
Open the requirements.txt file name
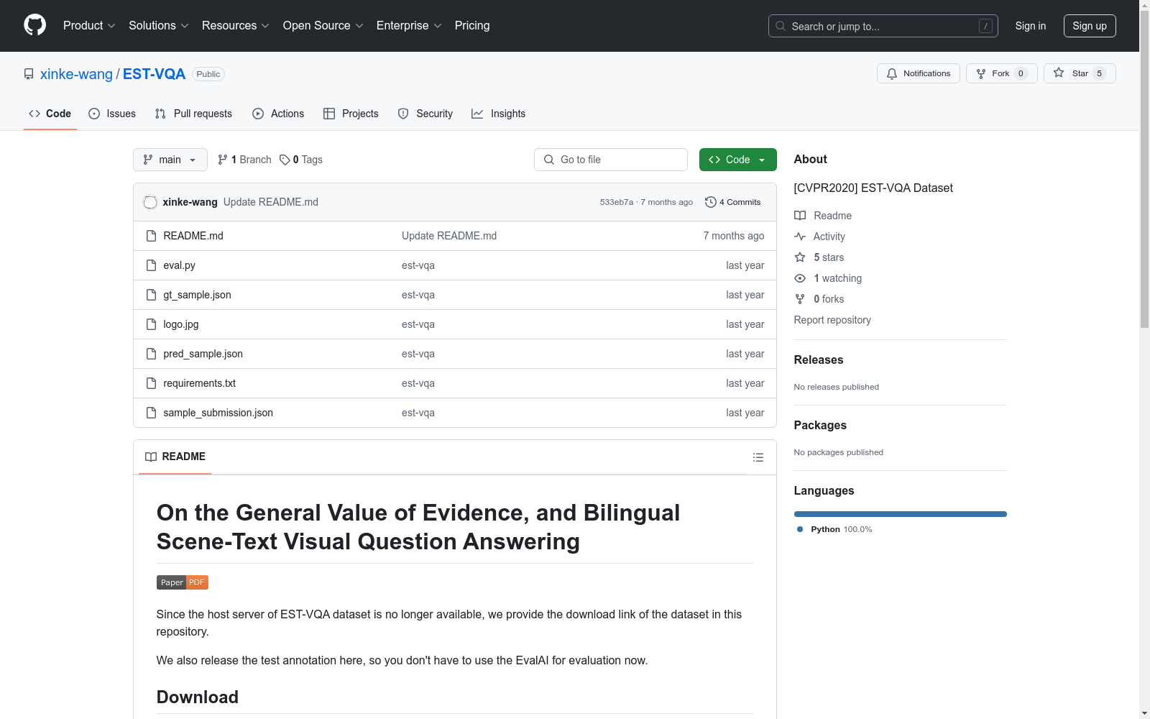[200, 383]
